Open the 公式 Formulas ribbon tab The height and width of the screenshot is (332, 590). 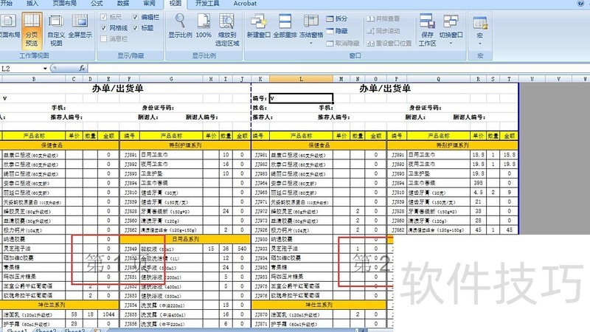tap(97, 4)
